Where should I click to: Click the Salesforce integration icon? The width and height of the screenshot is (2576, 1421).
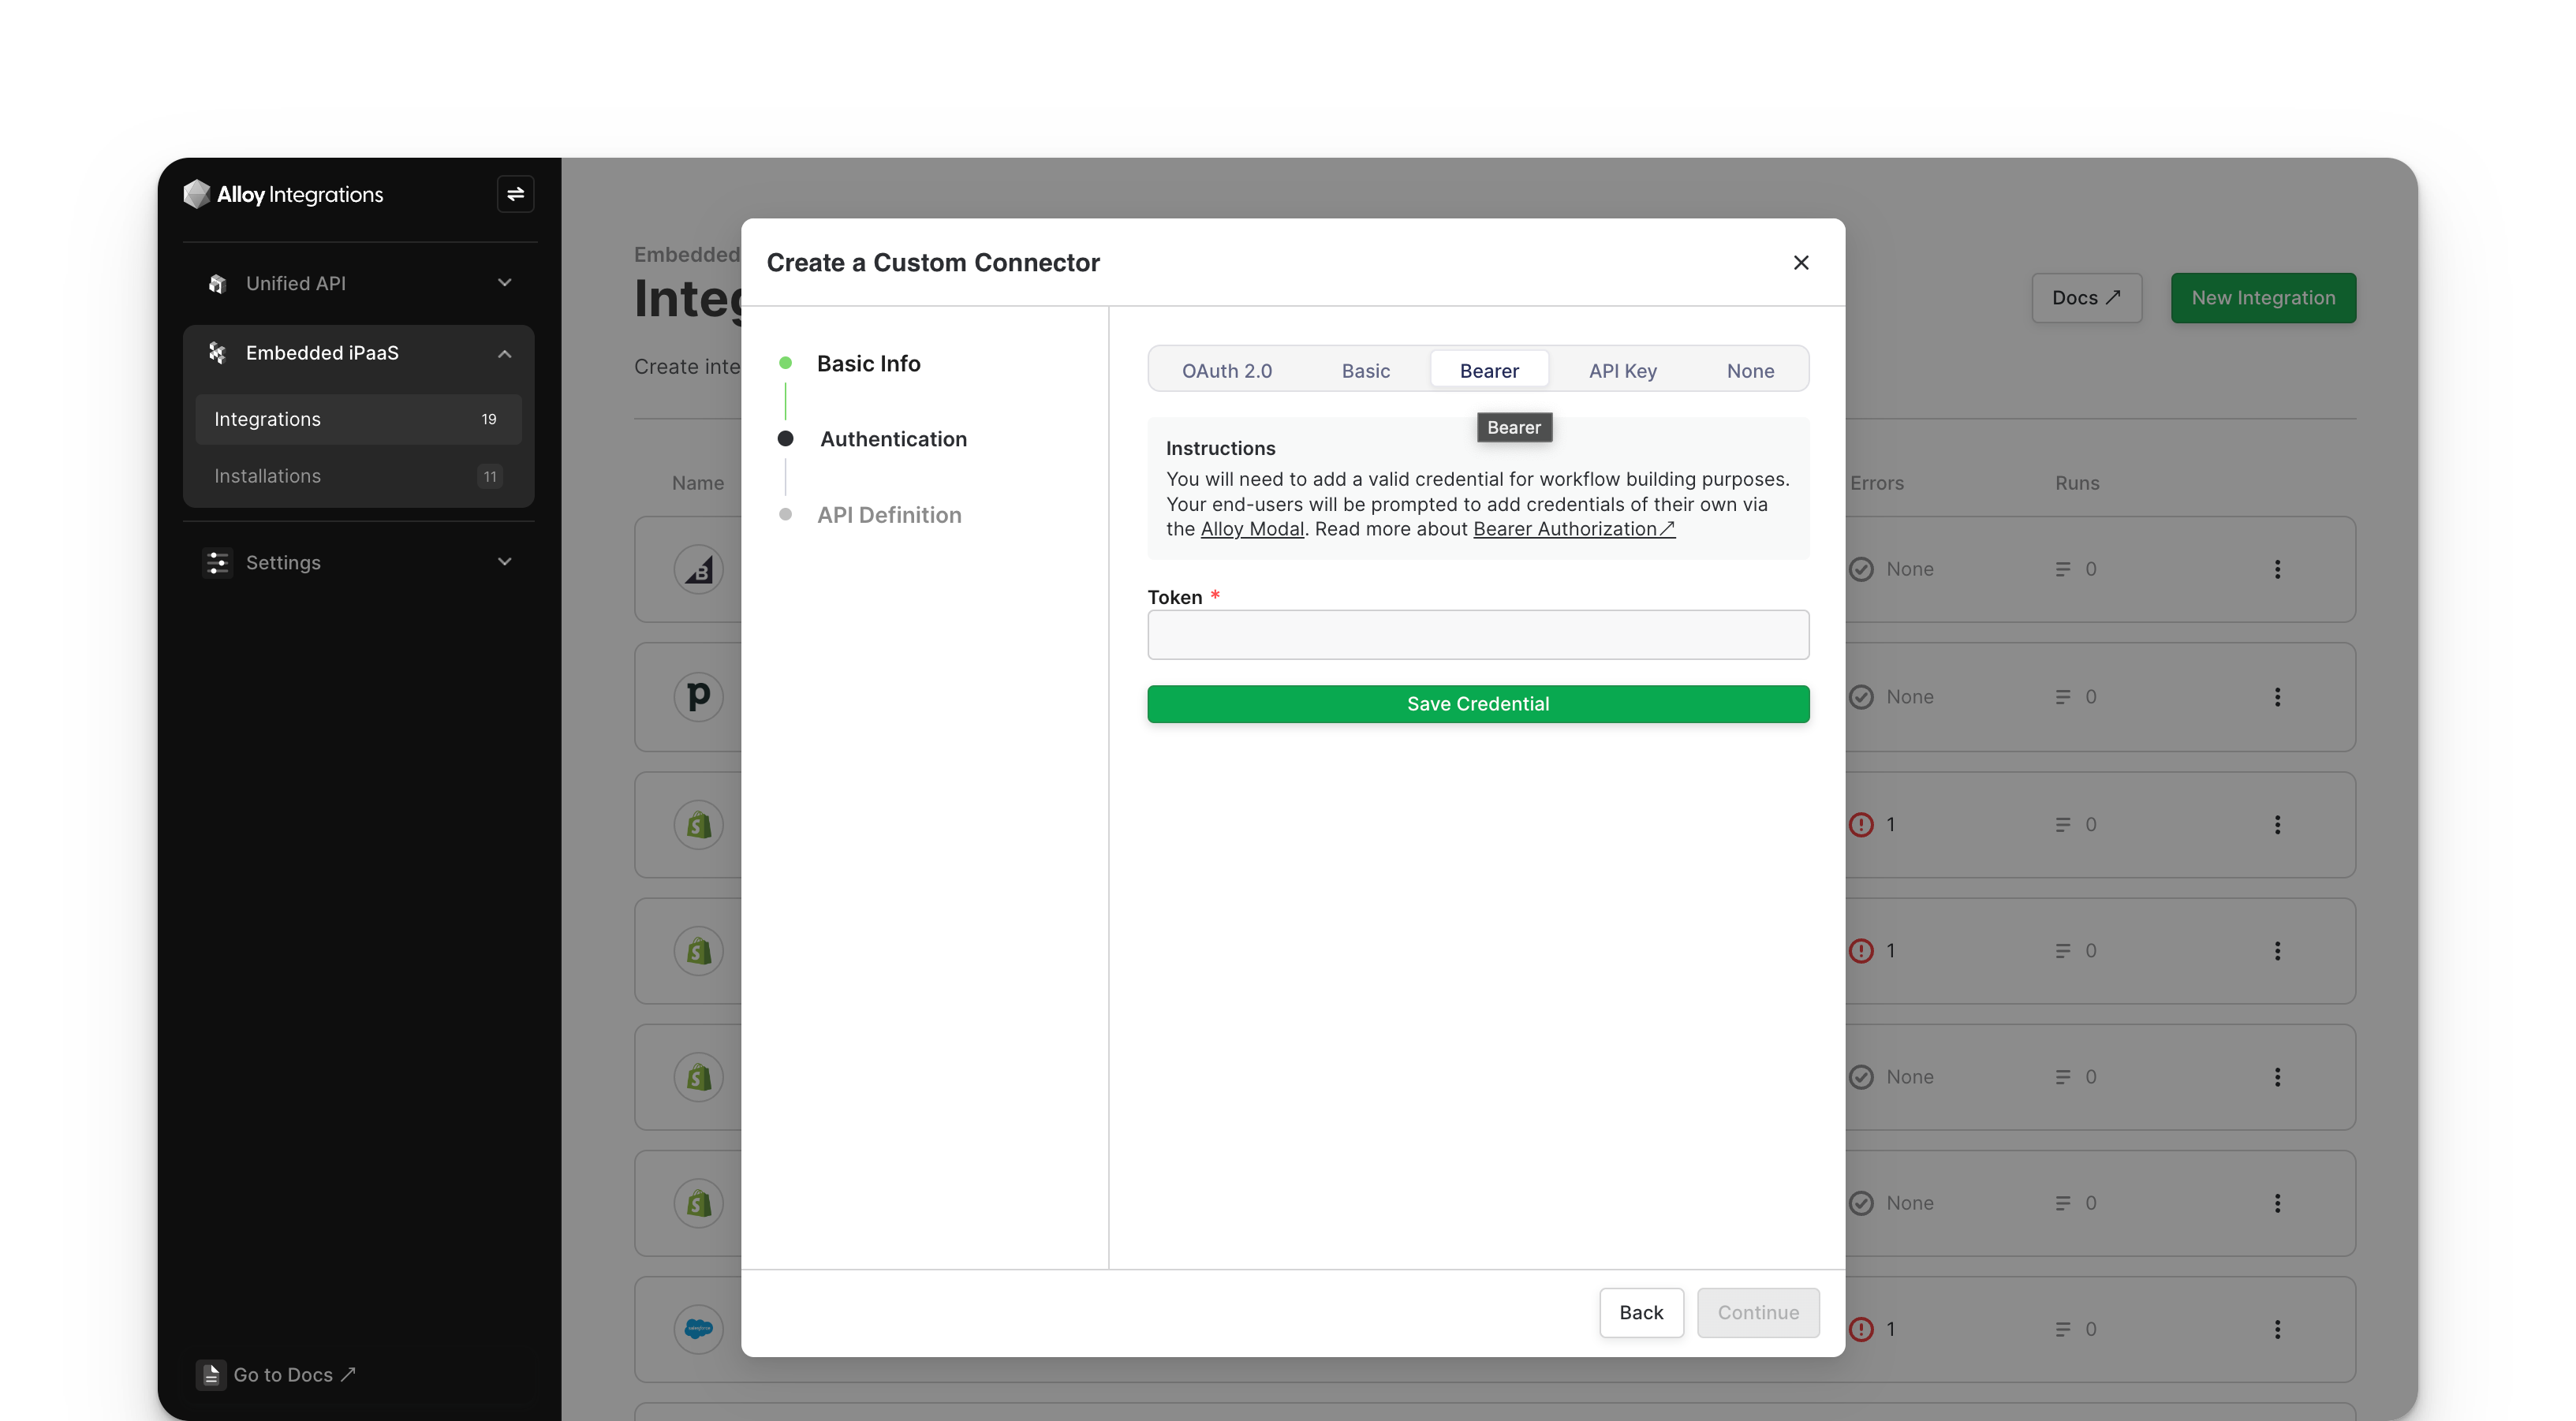click(698, 1329)
